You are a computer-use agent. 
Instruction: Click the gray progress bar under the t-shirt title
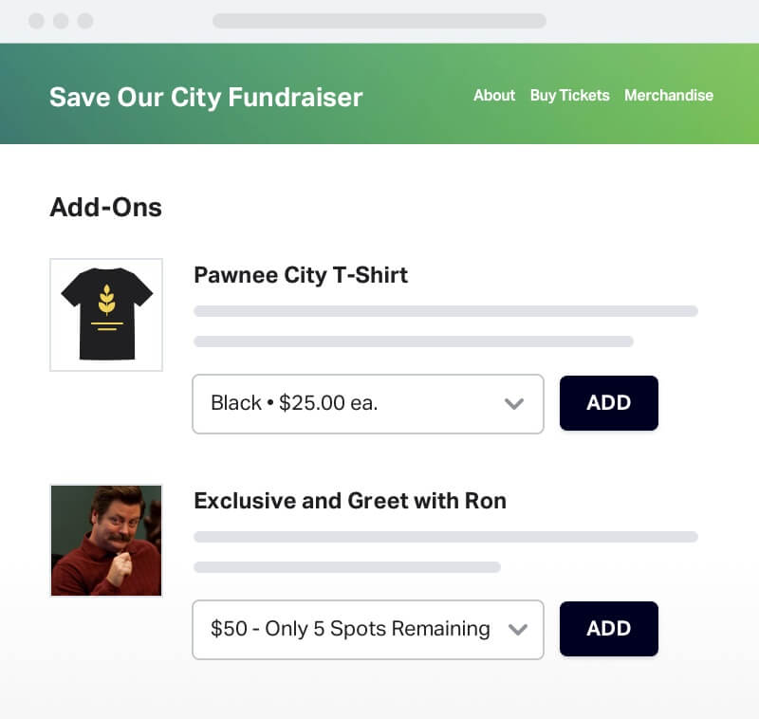coord(446,310)
